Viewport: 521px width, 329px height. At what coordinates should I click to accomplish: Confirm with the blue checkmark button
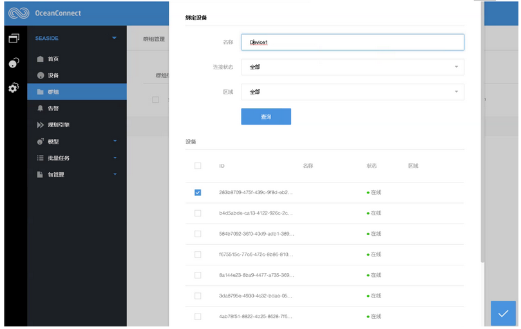503,313
